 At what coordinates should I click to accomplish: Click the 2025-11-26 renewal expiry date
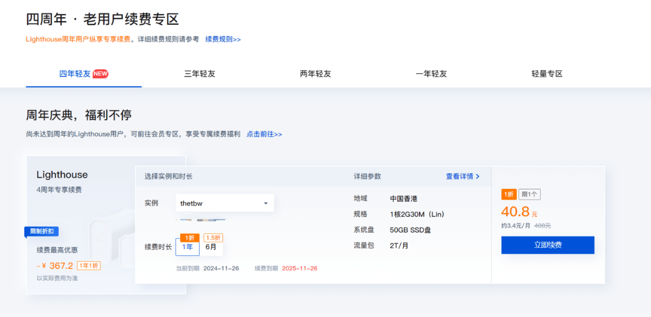(300, 268)
